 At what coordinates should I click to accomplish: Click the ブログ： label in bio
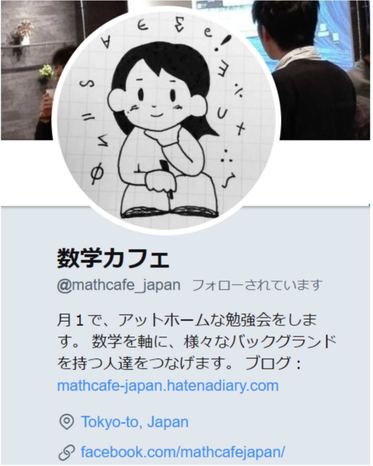[273, 363]
